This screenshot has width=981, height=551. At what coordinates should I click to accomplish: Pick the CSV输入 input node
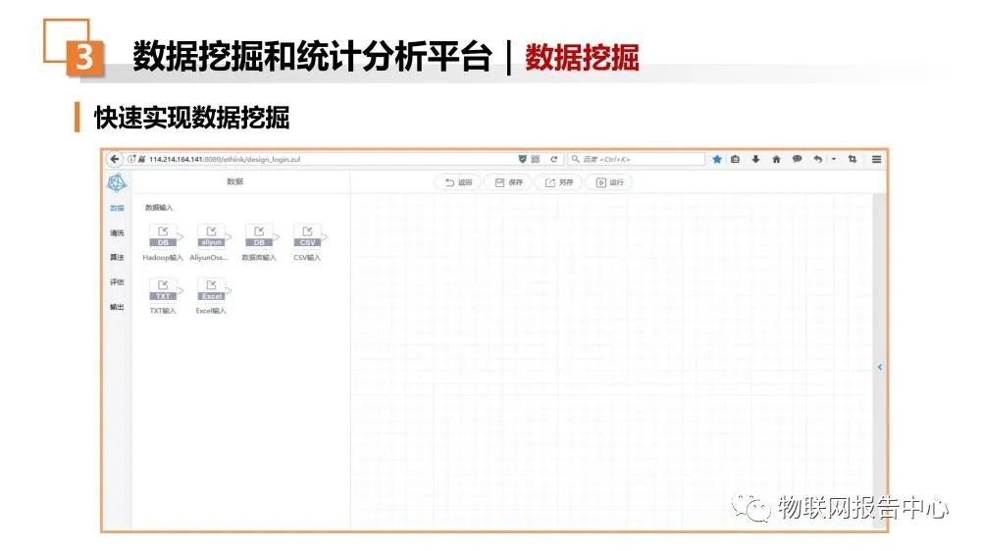(307, 236)
